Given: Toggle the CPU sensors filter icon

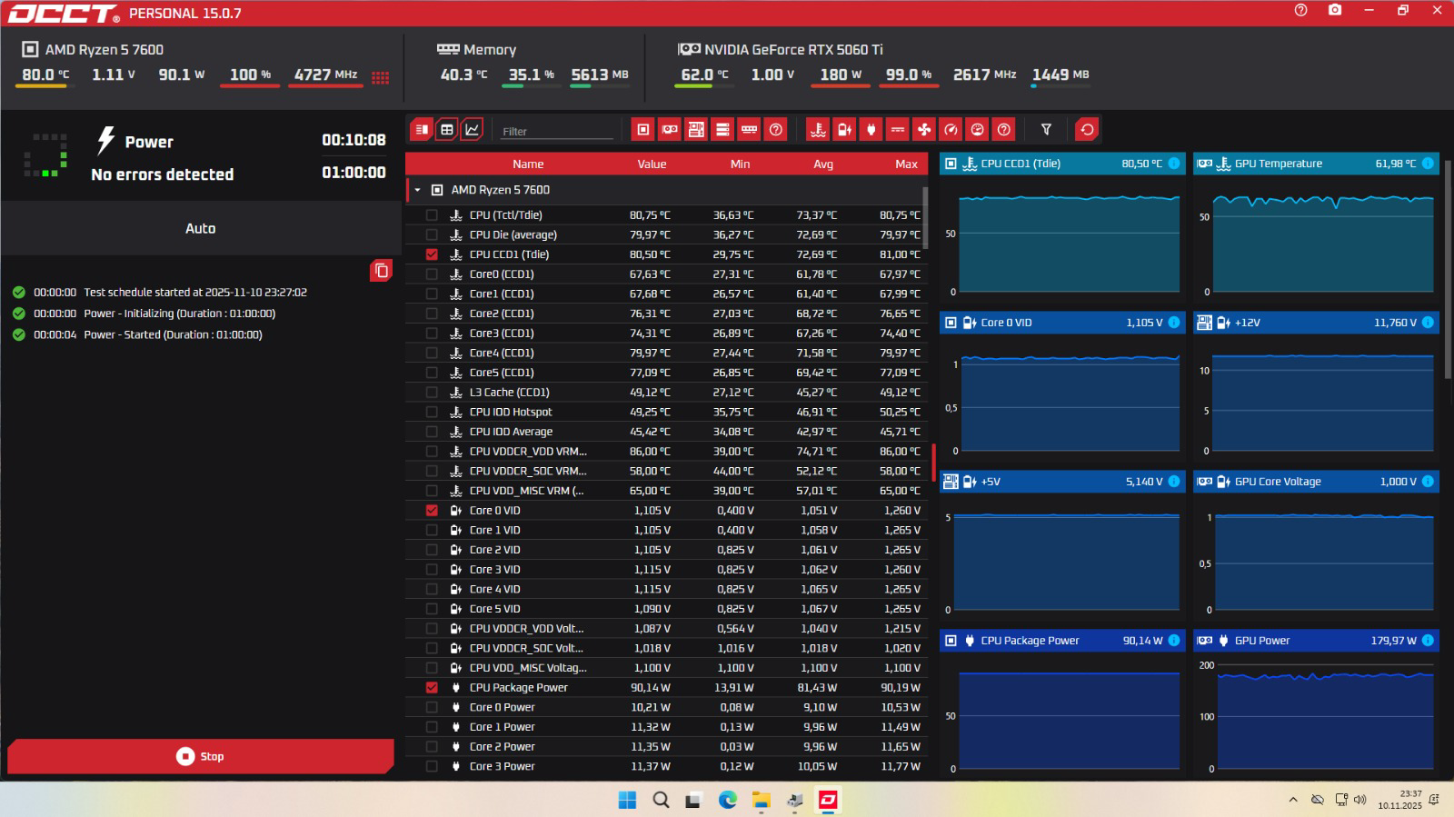Looking at the screenshot, I should [643, 130].
